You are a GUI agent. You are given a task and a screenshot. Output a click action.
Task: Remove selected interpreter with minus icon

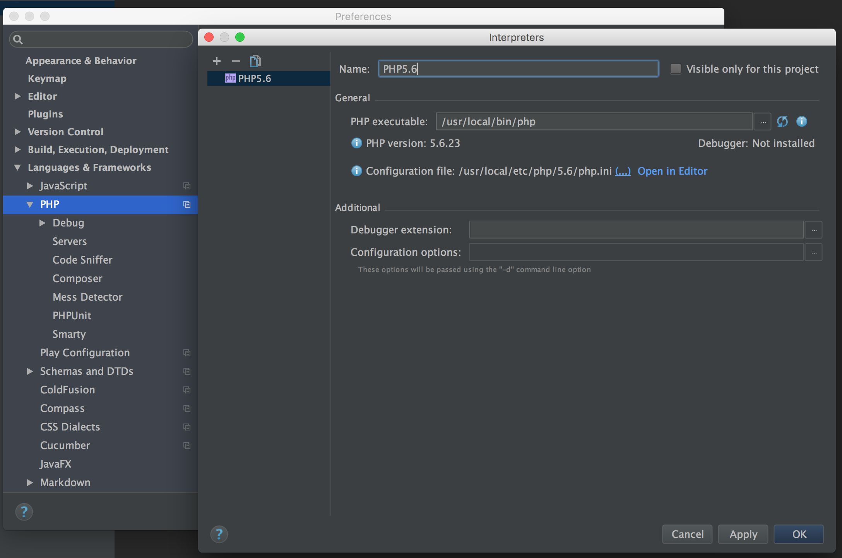(236, 61)
